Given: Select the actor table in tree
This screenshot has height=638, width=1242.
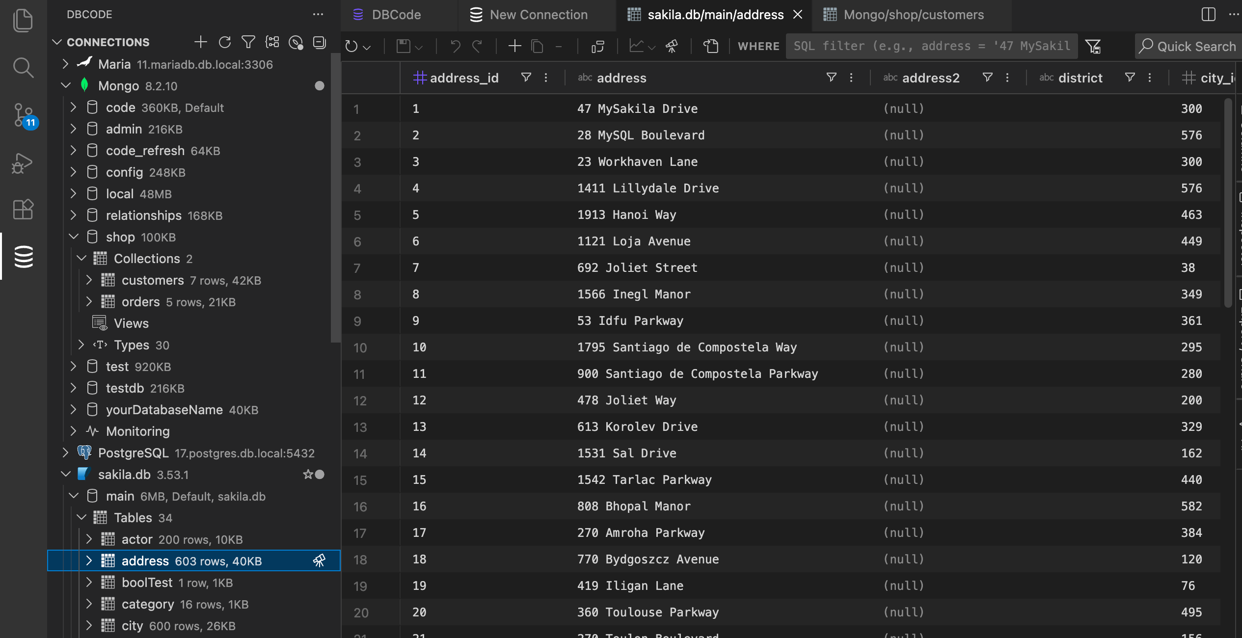Looking at the screenshot, I should click(x=194, y=539).
